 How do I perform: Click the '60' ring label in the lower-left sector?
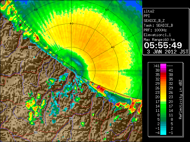36,132
